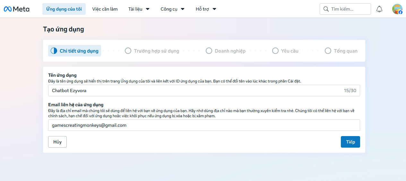Click the Trường hợp sử dụng step circle
The width and height of the screenshot is (406, 181).
tap(128, 51)
